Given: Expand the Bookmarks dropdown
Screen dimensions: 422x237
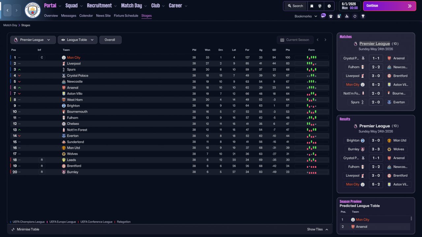Looking at the screenshot, I should coord(306,16).
